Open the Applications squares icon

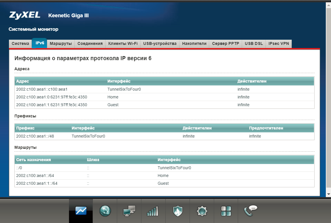coord(226,211)
